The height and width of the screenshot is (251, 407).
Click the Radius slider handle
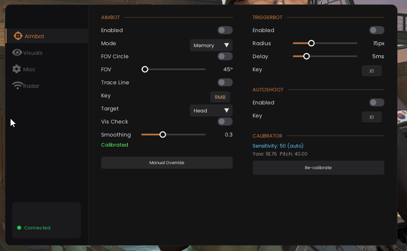point(311,43)
